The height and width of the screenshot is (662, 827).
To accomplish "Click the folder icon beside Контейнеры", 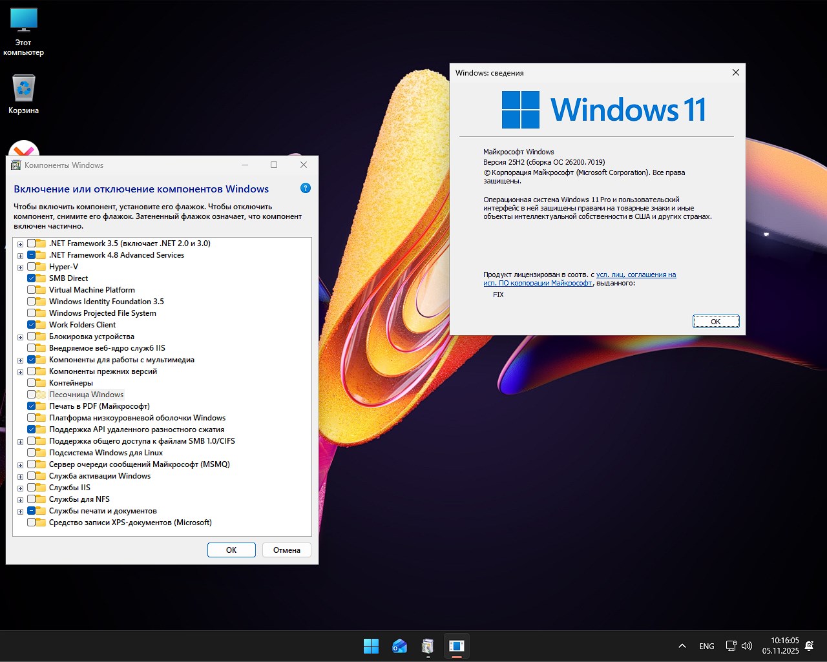I will (41, 383).
